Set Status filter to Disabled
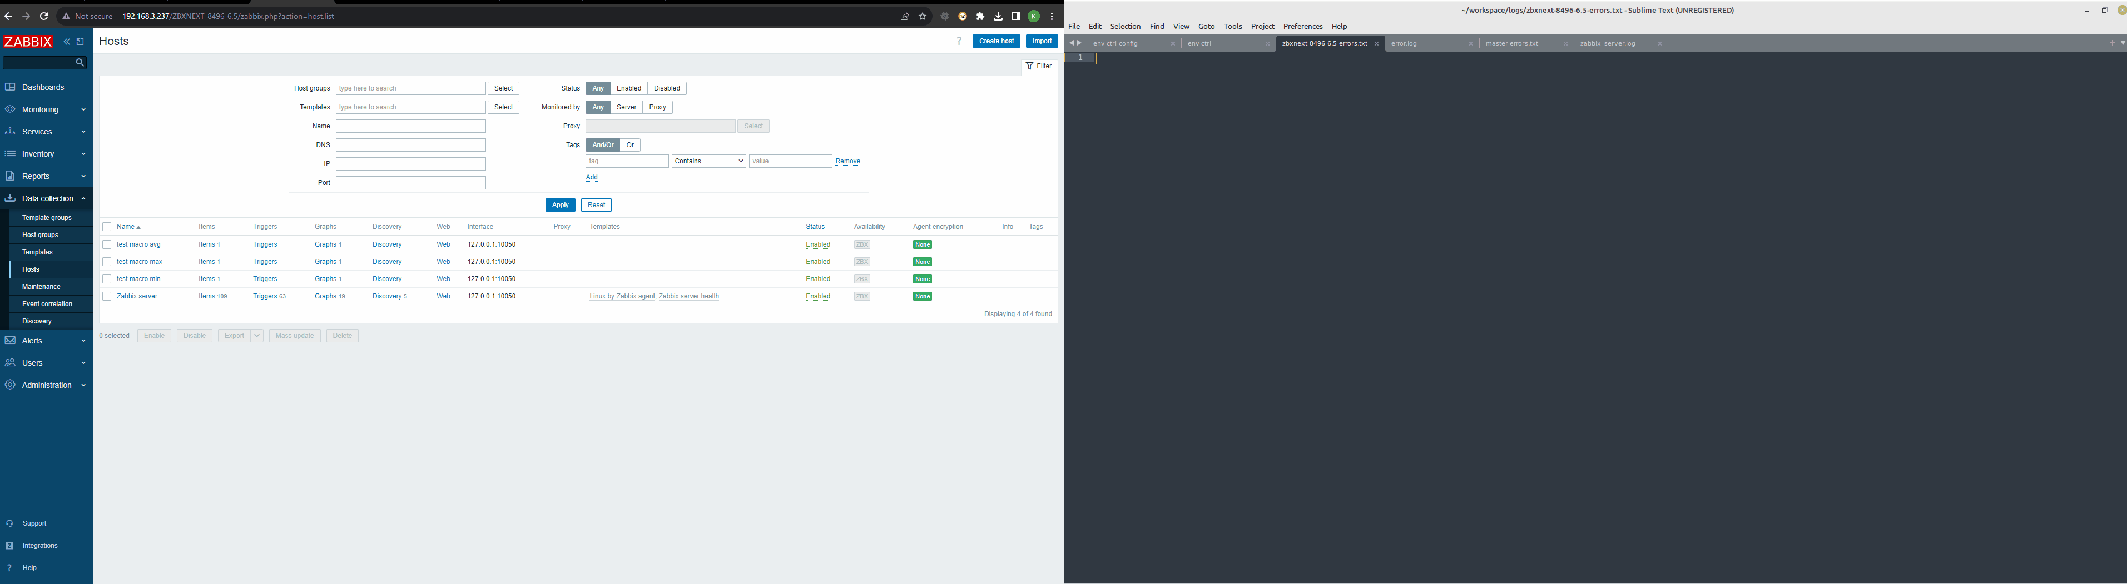 click(666, 88)
